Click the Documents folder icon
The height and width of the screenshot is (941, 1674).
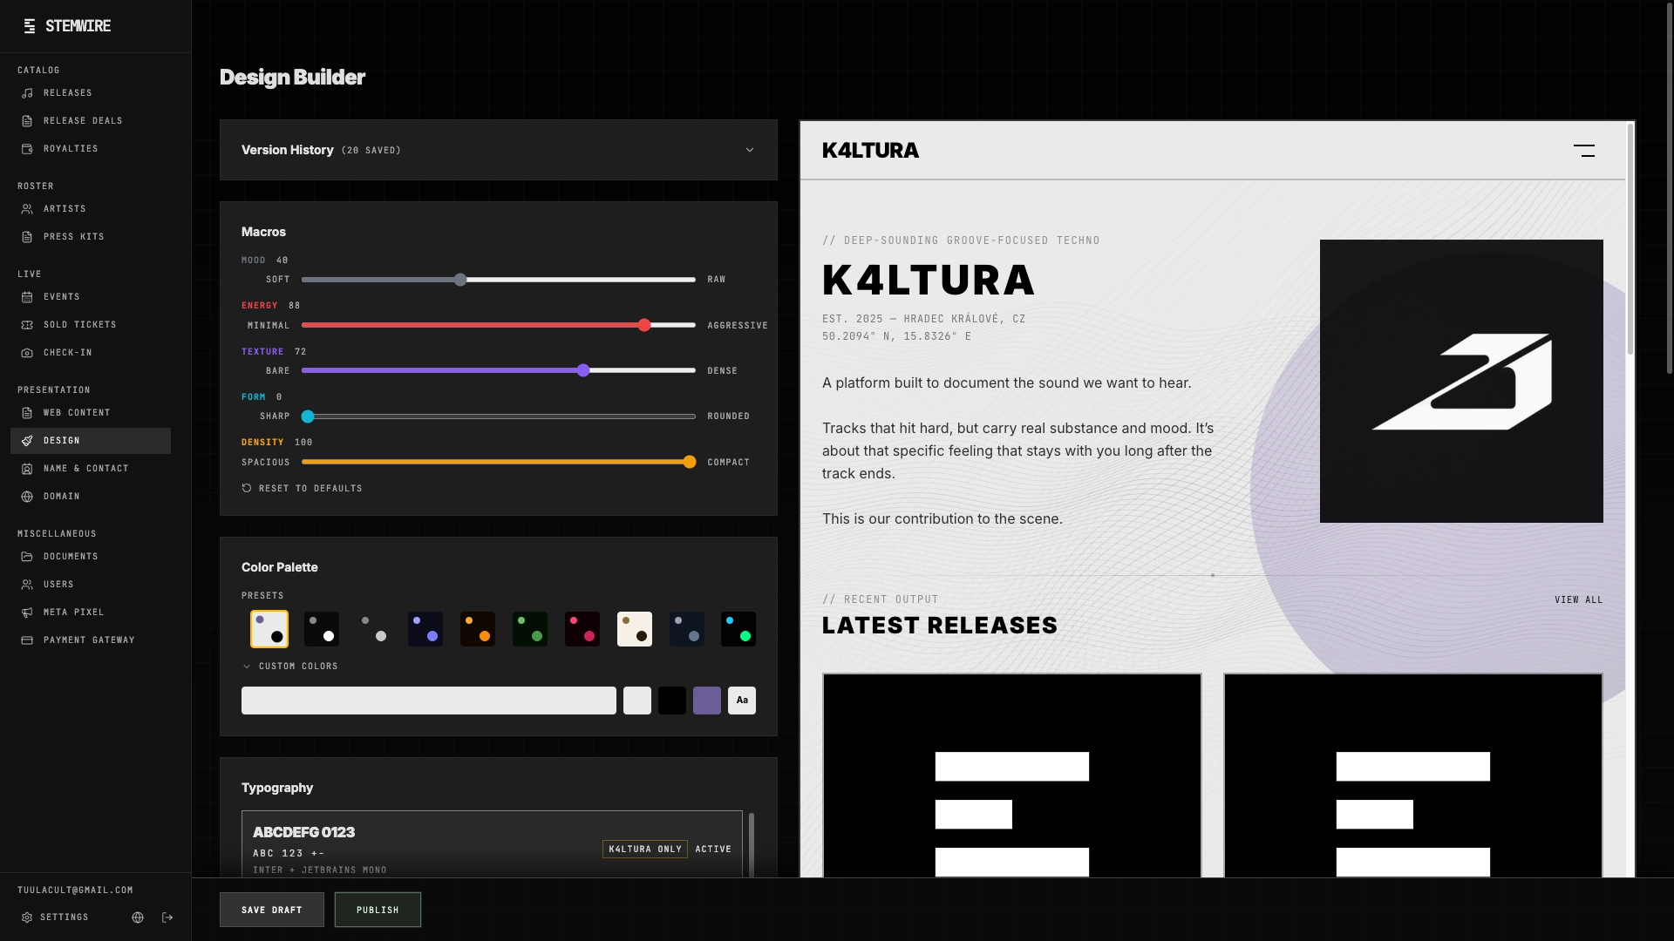pos(27,557)
